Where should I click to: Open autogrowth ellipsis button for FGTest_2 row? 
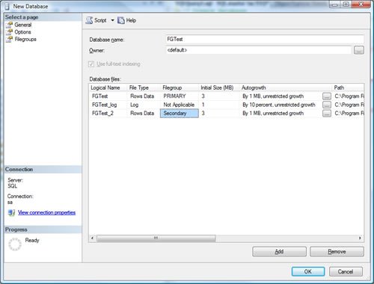pyautogui.click(x=327, y=113)
